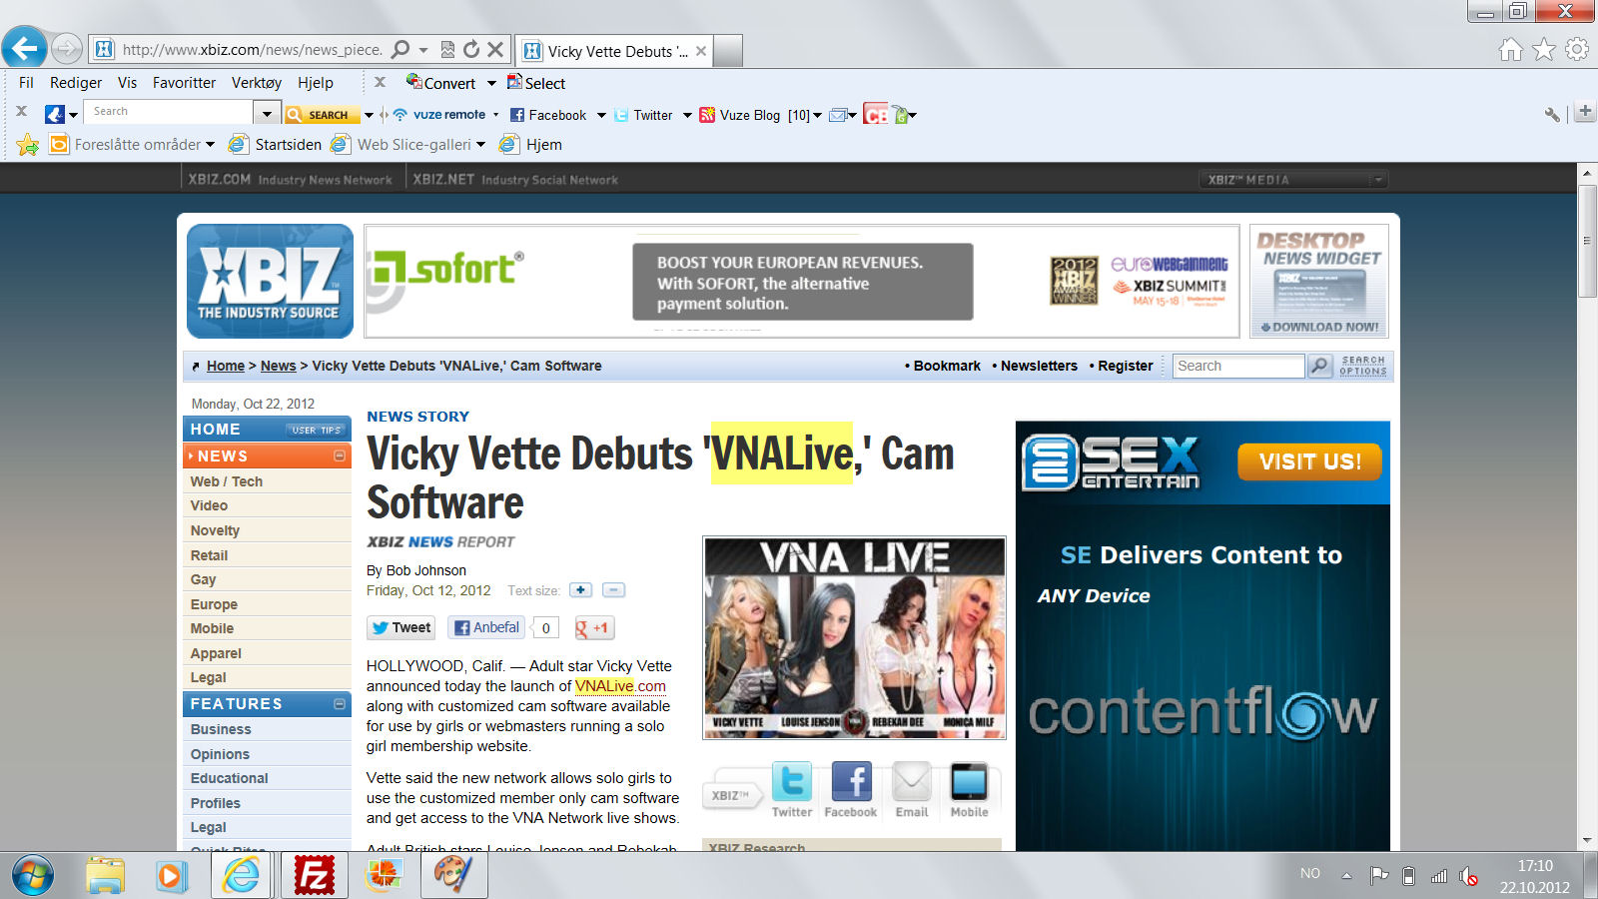1598x899 pixels.
Task: Click the site search magnifier button
Action: click(x=1320, y=366)
